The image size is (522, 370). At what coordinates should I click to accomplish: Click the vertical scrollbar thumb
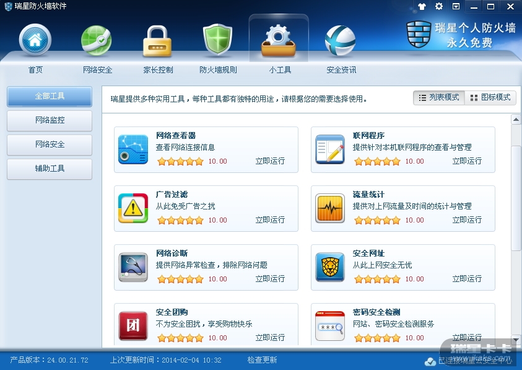click(516, 198)
